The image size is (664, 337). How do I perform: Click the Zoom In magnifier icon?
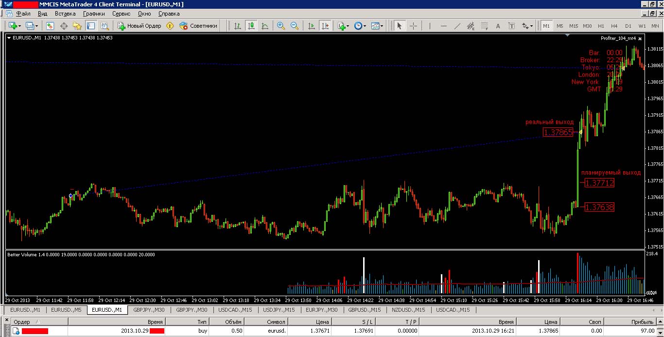click(280, 26)
